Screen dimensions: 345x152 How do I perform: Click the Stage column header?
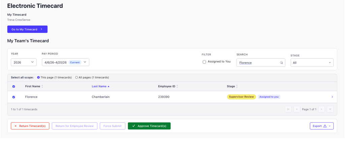tap(231, 87)
